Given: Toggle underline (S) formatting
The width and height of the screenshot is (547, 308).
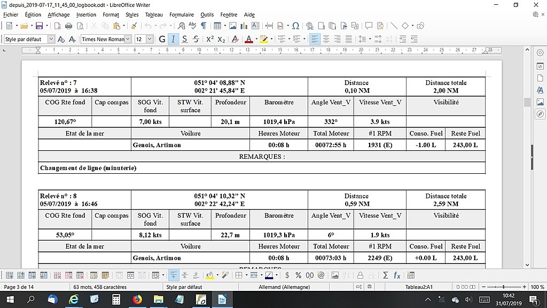Looking at the screenshot, I should coord(184,39).
